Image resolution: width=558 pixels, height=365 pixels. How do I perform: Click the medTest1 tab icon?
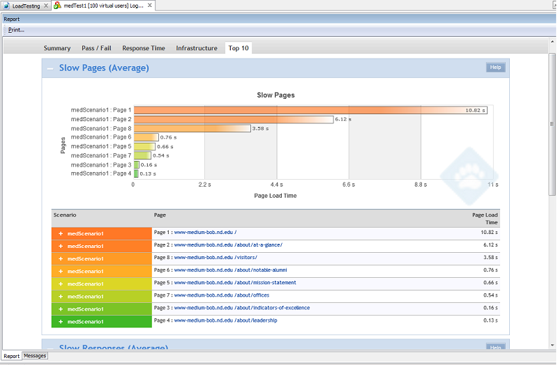coord(58,6)
